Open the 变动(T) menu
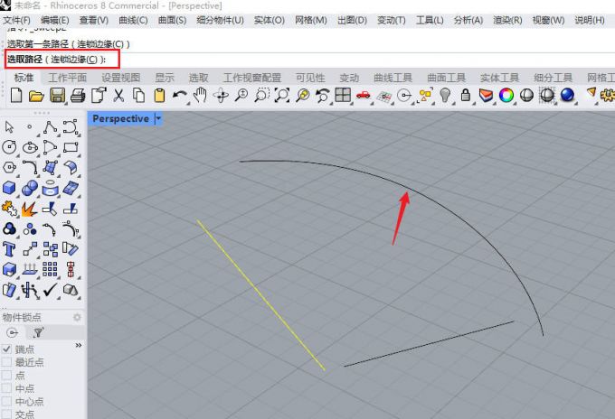Image resolution: width=615 pixels, height=419 pixels. click(391, 20)
